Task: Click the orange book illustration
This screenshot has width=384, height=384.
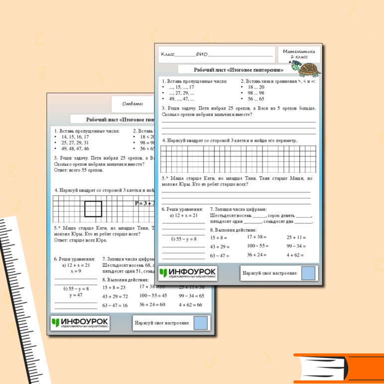Action: [x=339, y=368]
